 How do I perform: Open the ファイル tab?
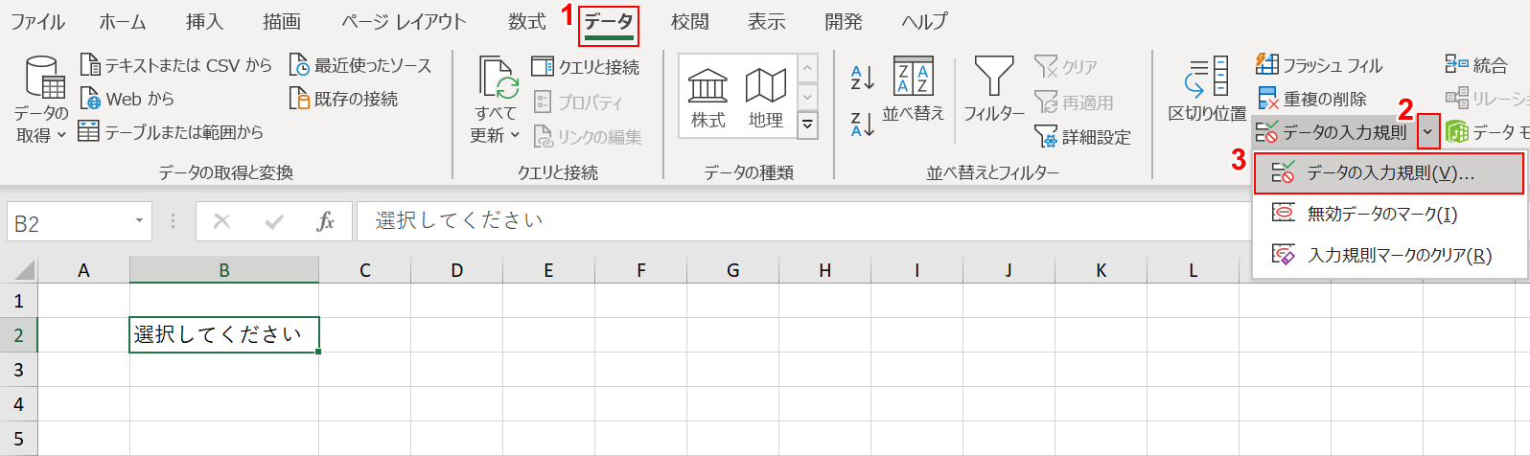(x=37, y=21)
